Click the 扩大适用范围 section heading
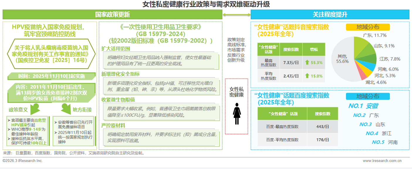412x169 pixels. pyautogui.click(x=116, y=49)
